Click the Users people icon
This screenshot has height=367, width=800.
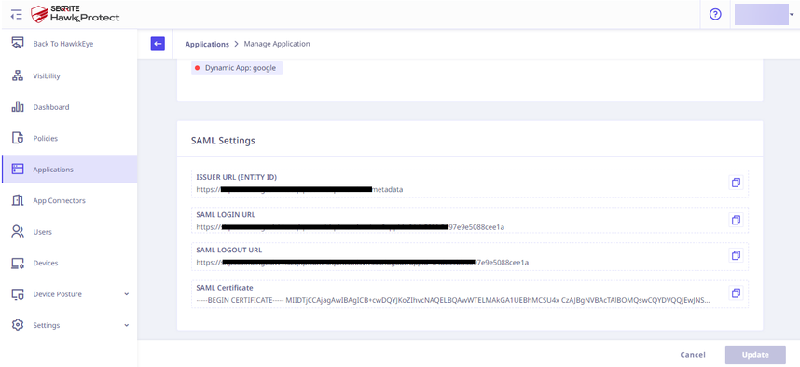[18, 232]
